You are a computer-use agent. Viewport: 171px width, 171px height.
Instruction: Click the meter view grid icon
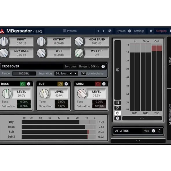(x=118, y=70)
